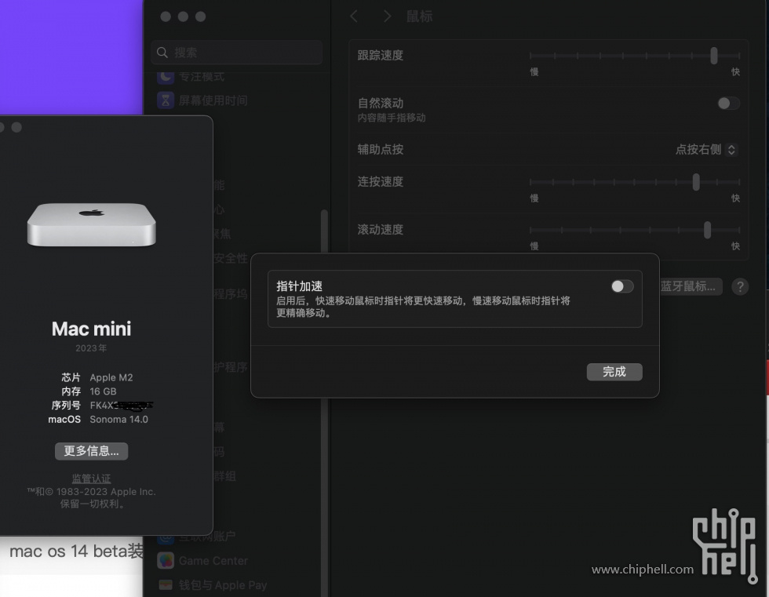Click the Mac mini product image
Screen dimensions: 769x597
pyautogui.click(x=91, y=225)
